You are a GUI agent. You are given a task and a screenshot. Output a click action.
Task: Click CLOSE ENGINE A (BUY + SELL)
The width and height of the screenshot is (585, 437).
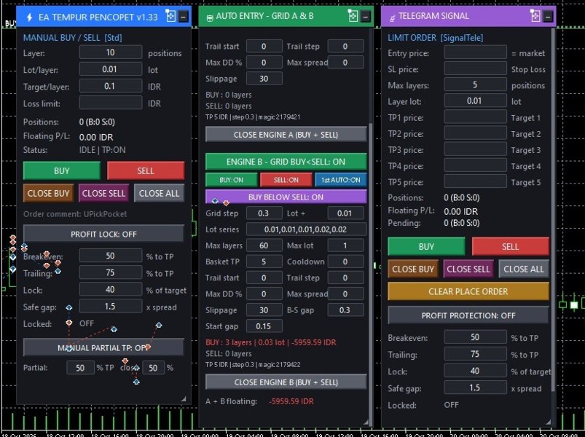coord(286,135)
